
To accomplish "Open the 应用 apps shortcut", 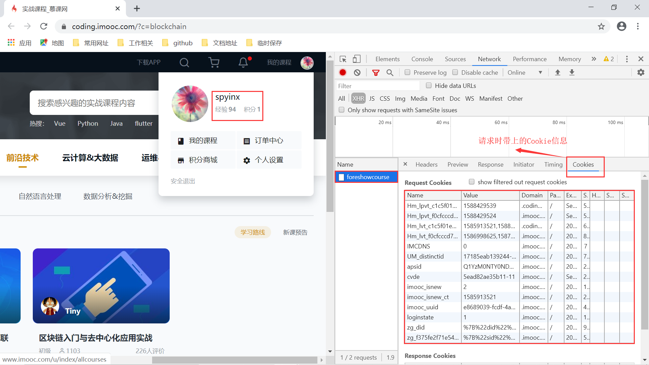I will [20, 43].
